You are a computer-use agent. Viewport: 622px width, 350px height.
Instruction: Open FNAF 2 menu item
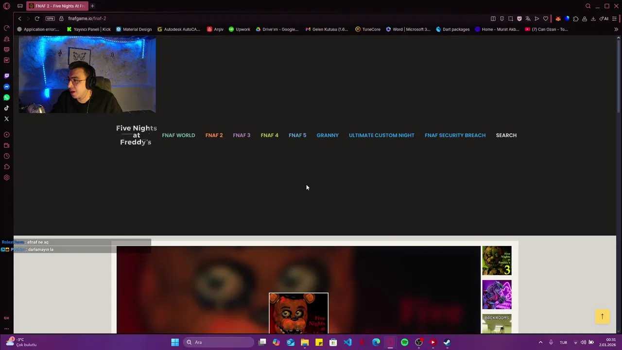click(214, 135)
